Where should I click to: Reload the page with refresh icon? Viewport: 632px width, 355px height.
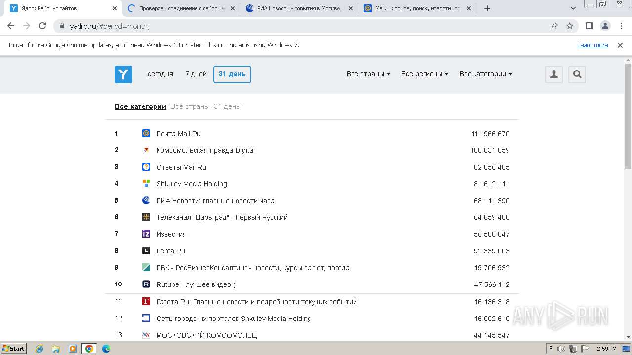click(x=42, y=26)
